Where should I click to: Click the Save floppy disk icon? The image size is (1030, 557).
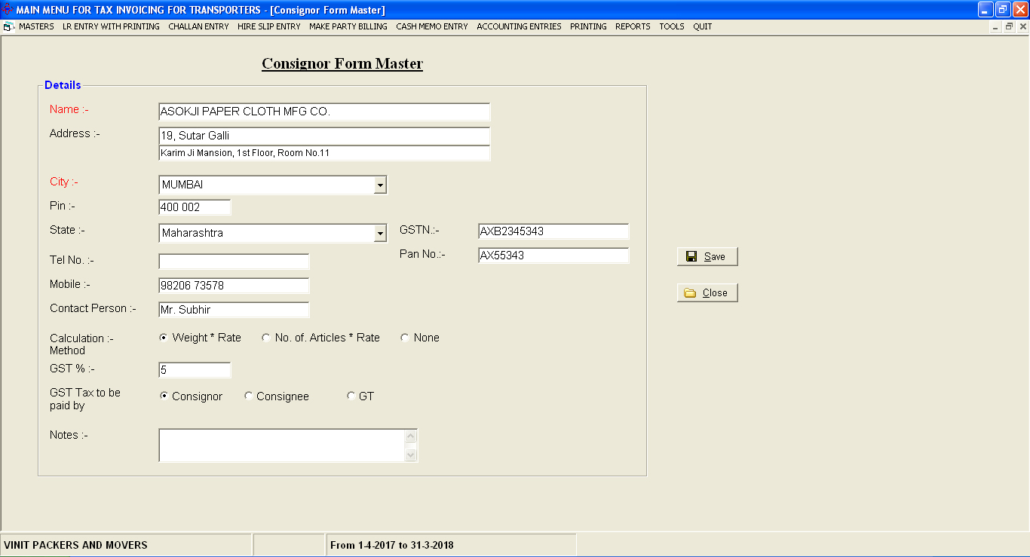pyautogui.click(x=691, y=256)
